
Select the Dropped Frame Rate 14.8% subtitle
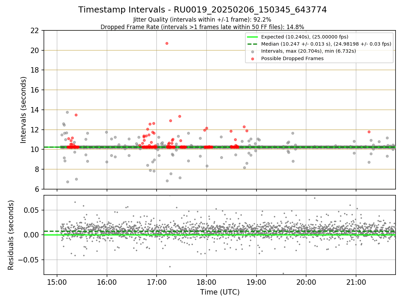[202, 27]
